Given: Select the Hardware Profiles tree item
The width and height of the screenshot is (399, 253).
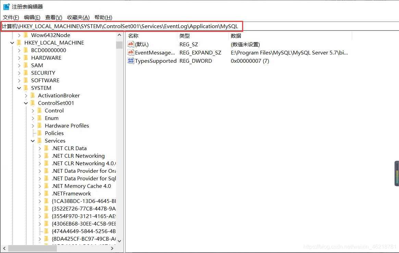Looking at the screenshot, I should [x=67, y=126].
